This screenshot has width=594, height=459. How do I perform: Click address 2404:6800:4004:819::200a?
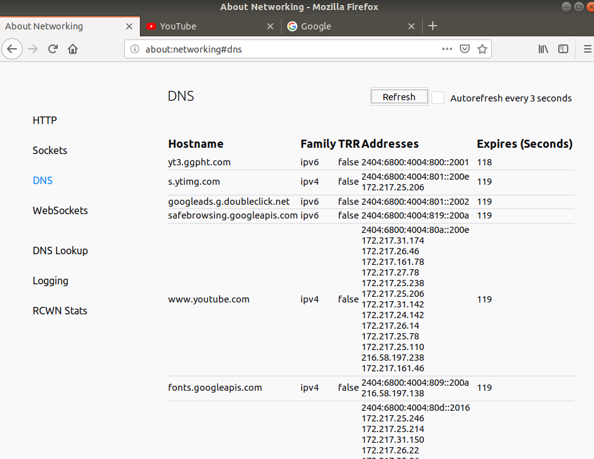tap(415, 215)
